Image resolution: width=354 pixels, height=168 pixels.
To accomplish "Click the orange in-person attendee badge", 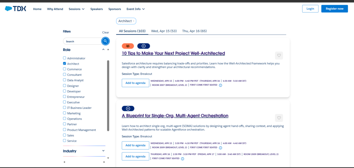I will [x=128, y=46].
